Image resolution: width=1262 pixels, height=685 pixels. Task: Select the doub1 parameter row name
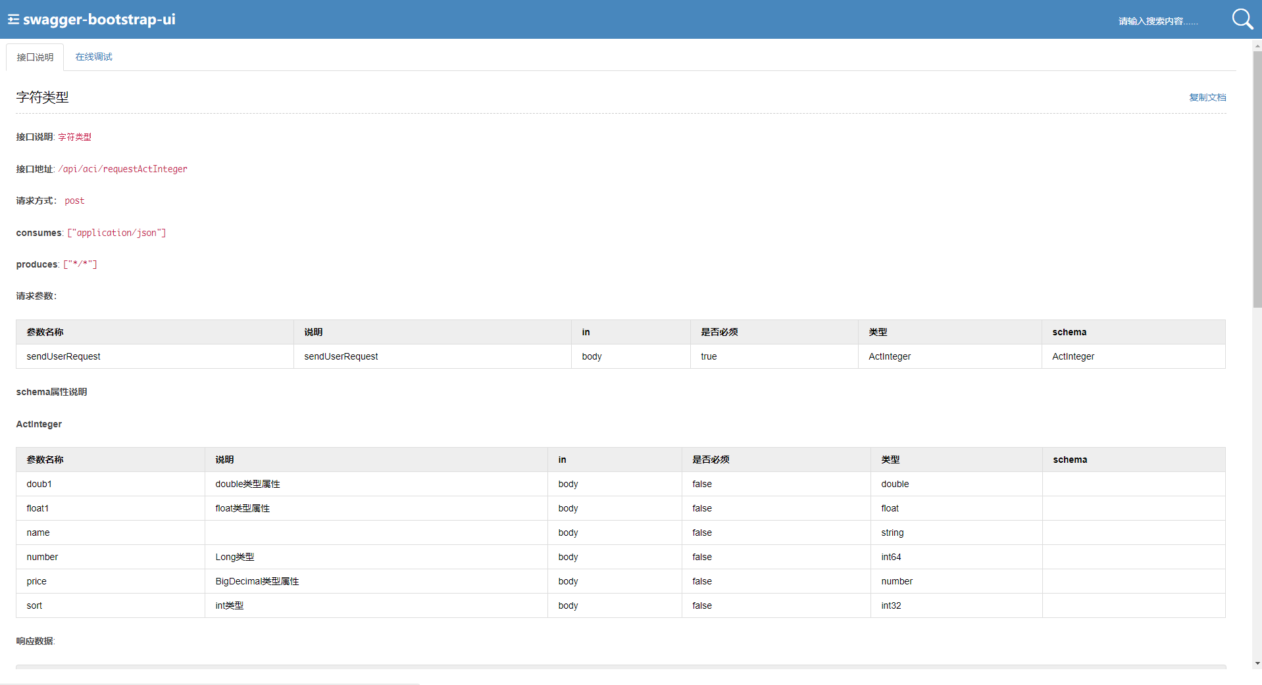[x=39, y=484]
